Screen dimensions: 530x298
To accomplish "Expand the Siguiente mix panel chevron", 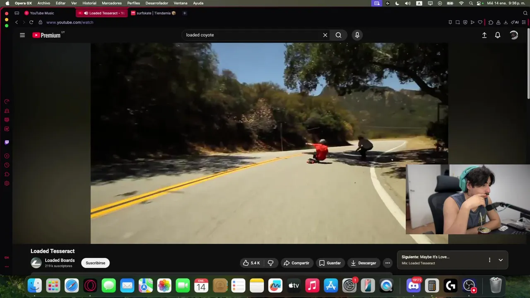I will click(x=501, y=260).
